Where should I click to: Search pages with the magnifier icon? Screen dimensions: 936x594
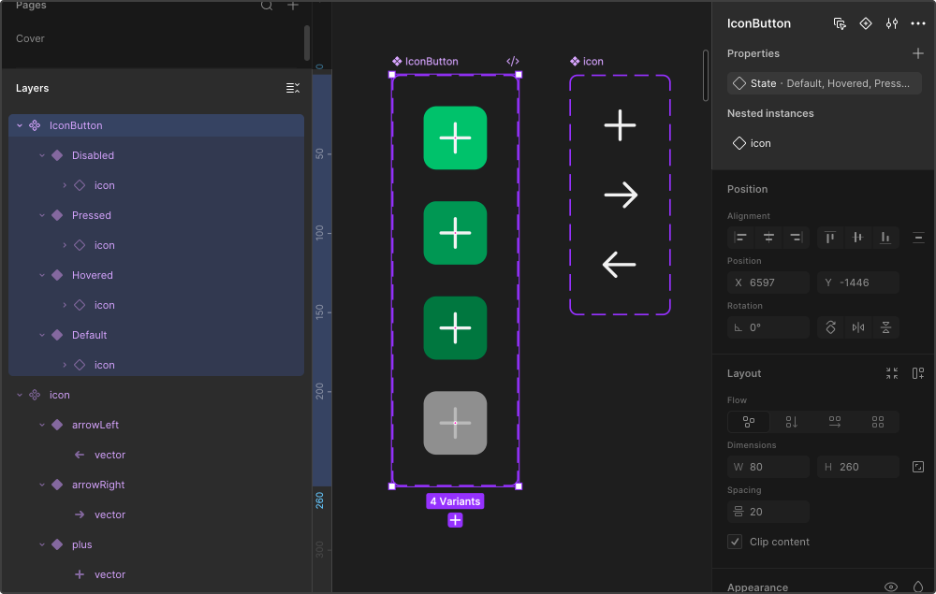tap(266, 6)
